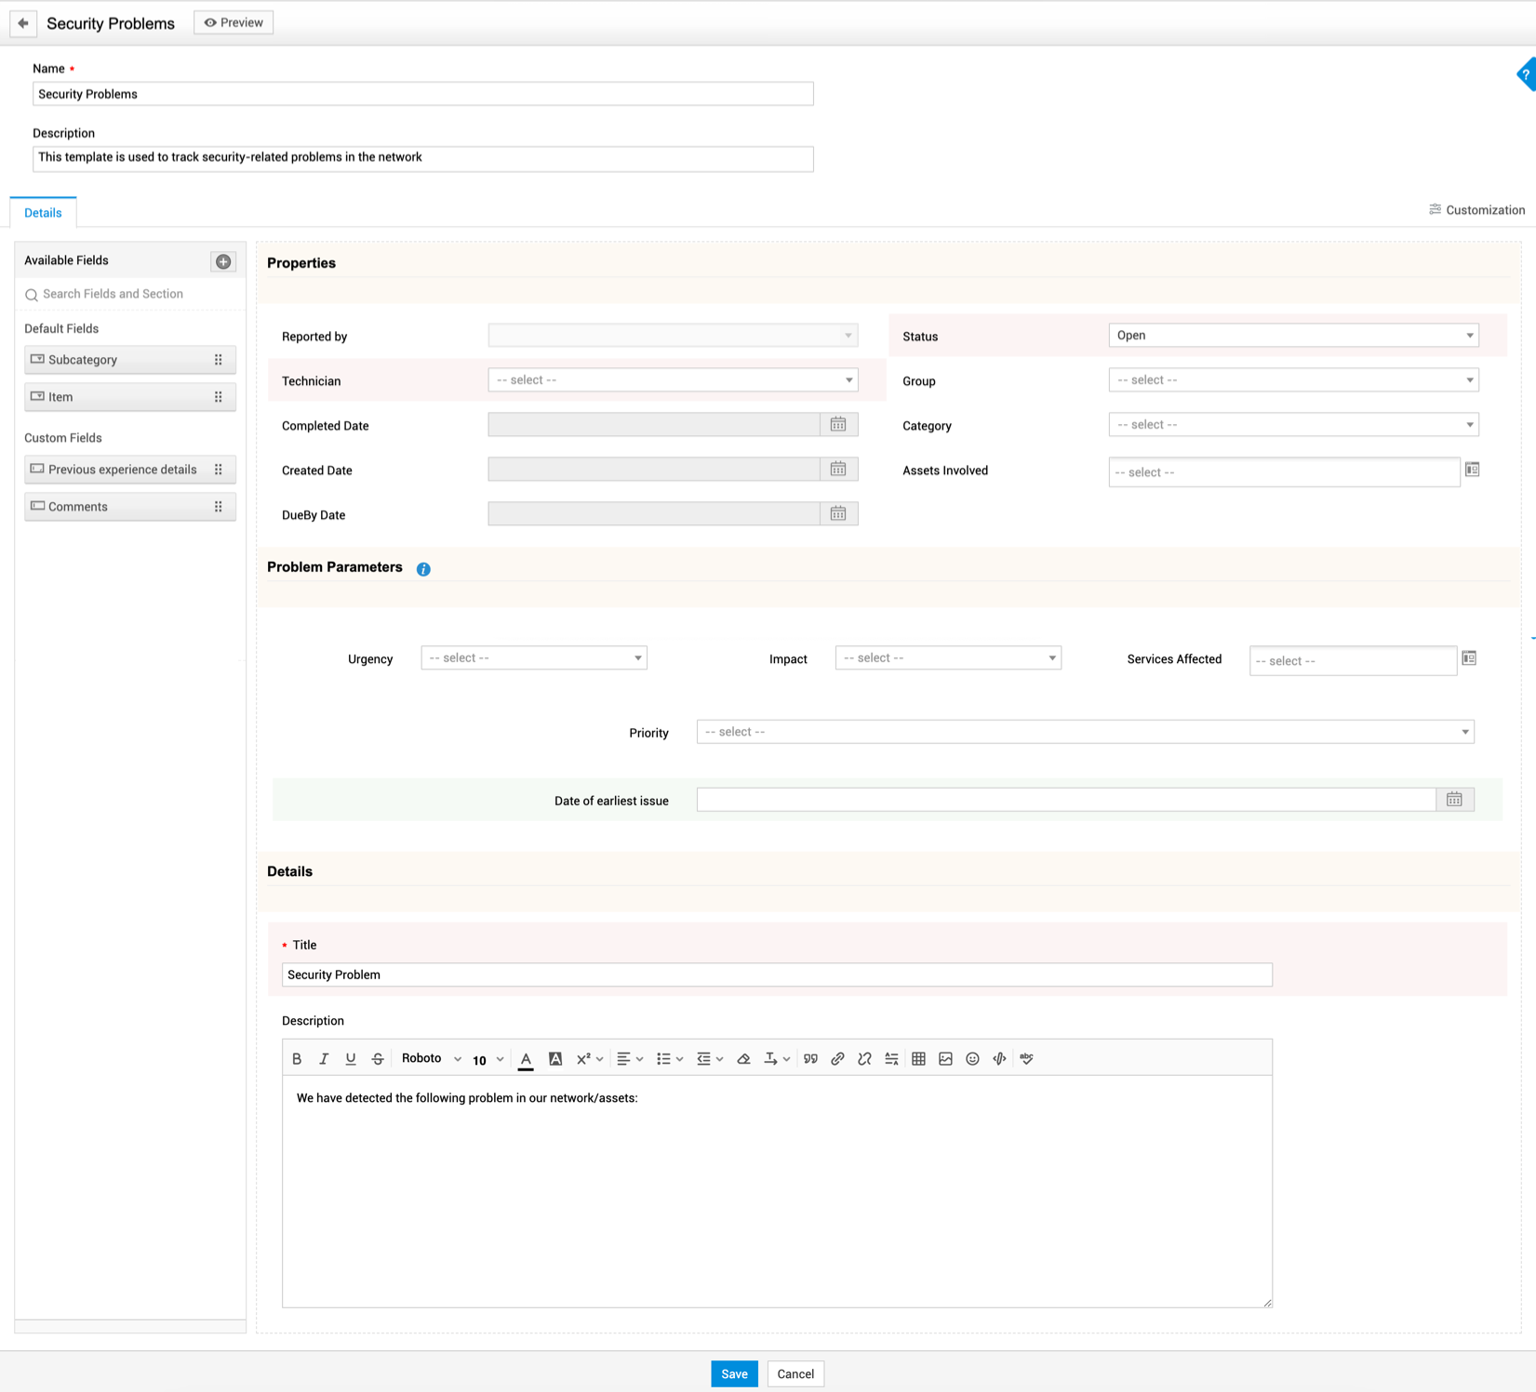Expand the Priority select dropdown
Viewport: 1536px width, 1392px height.
(1085, 732)
